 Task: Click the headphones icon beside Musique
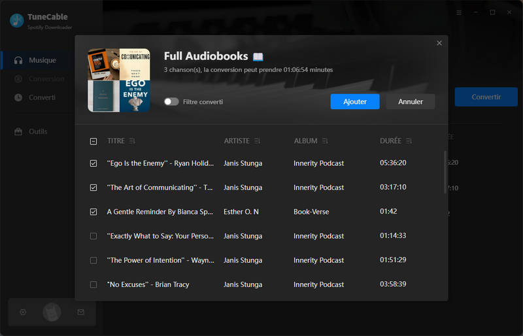pos(18,60)
